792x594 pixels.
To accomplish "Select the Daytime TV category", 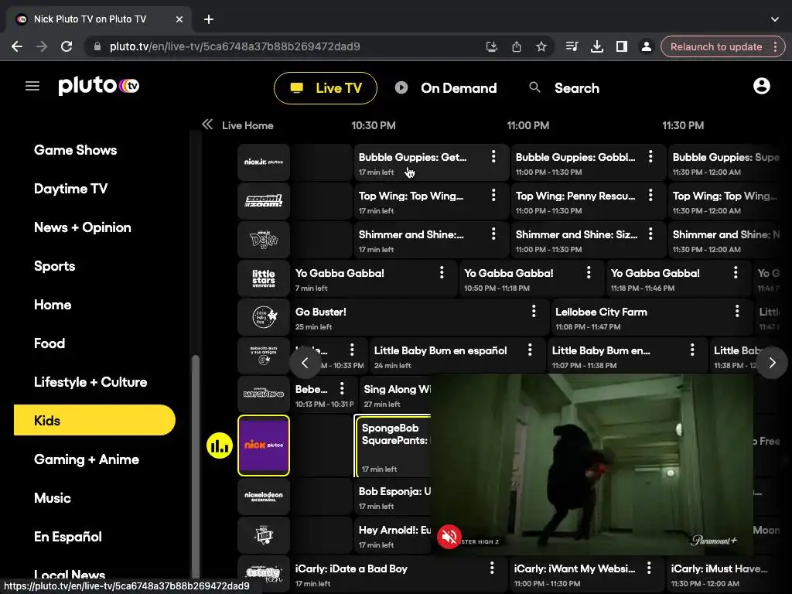I will point(70,189).
